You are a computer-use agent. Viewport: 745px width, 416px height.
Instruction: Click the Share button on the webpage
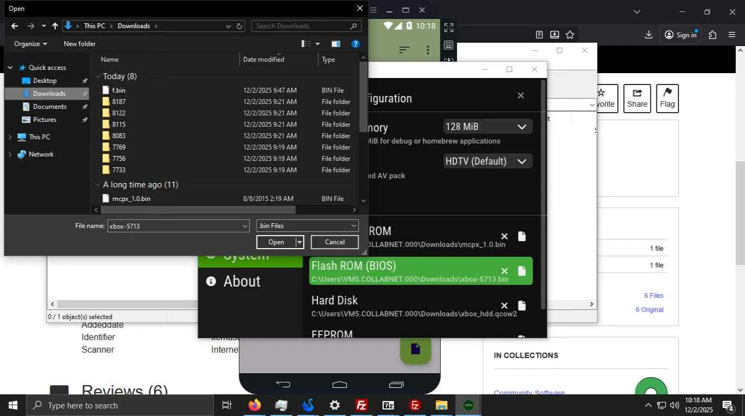click(x=637, y=98)
